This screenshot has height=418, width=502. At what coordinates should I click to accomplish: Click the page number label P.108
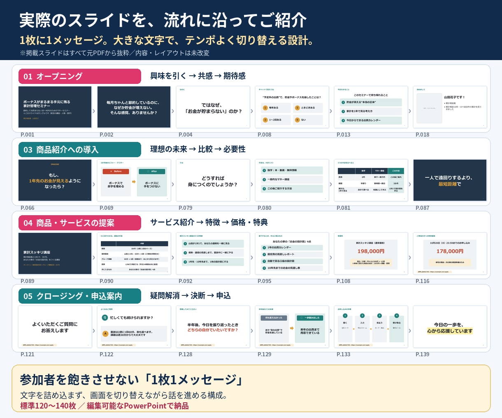coord(344,281)
